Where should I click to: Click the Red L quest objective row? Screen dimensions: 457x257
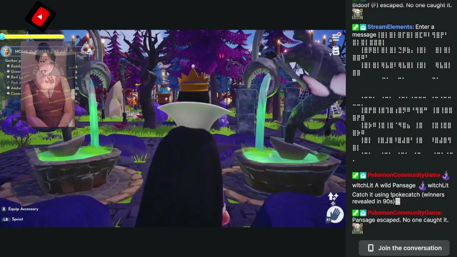[14, 77]
